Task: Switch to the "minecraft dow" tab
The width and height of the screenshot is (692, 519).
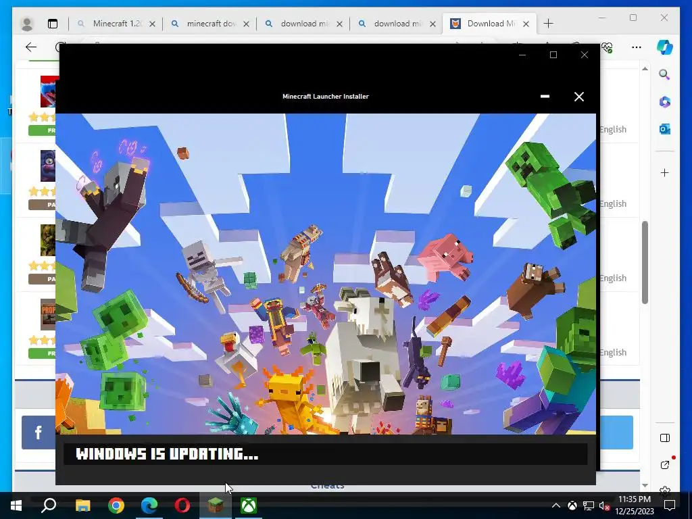Action: click(212, 24)
